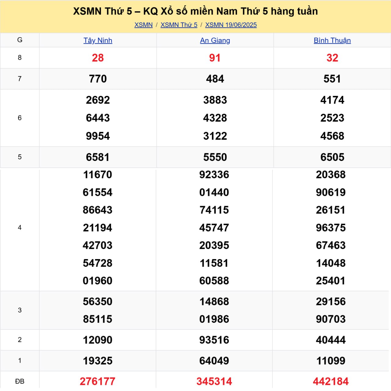Click Bình Thuận number 25401
The width and height of the screenshot is (391, 391).
click(331, 281)
